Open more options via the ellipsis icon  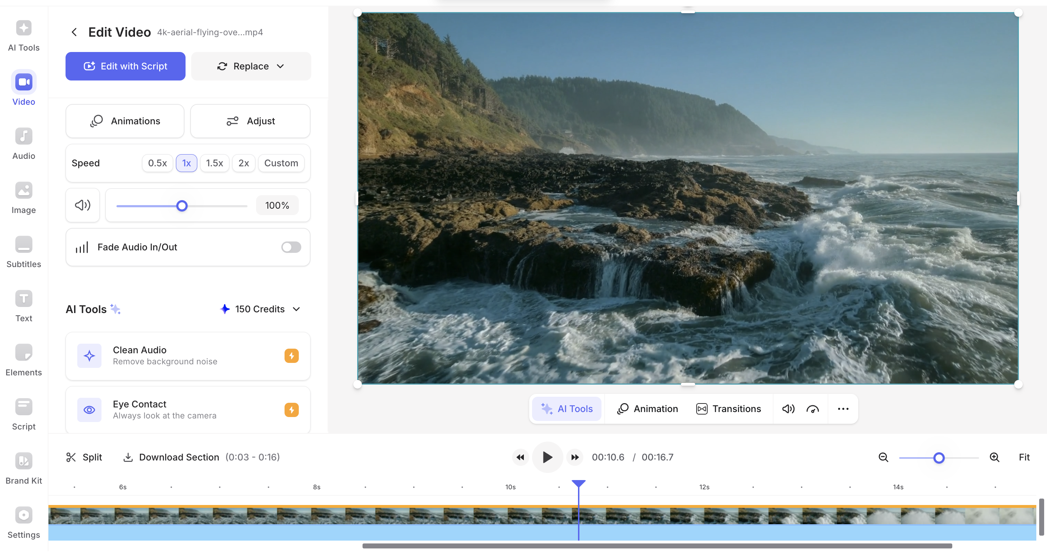click(843, 409)
